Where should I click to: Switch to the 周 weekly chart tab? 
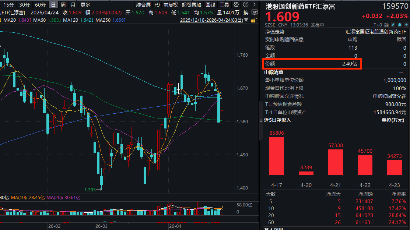[63, 5]
